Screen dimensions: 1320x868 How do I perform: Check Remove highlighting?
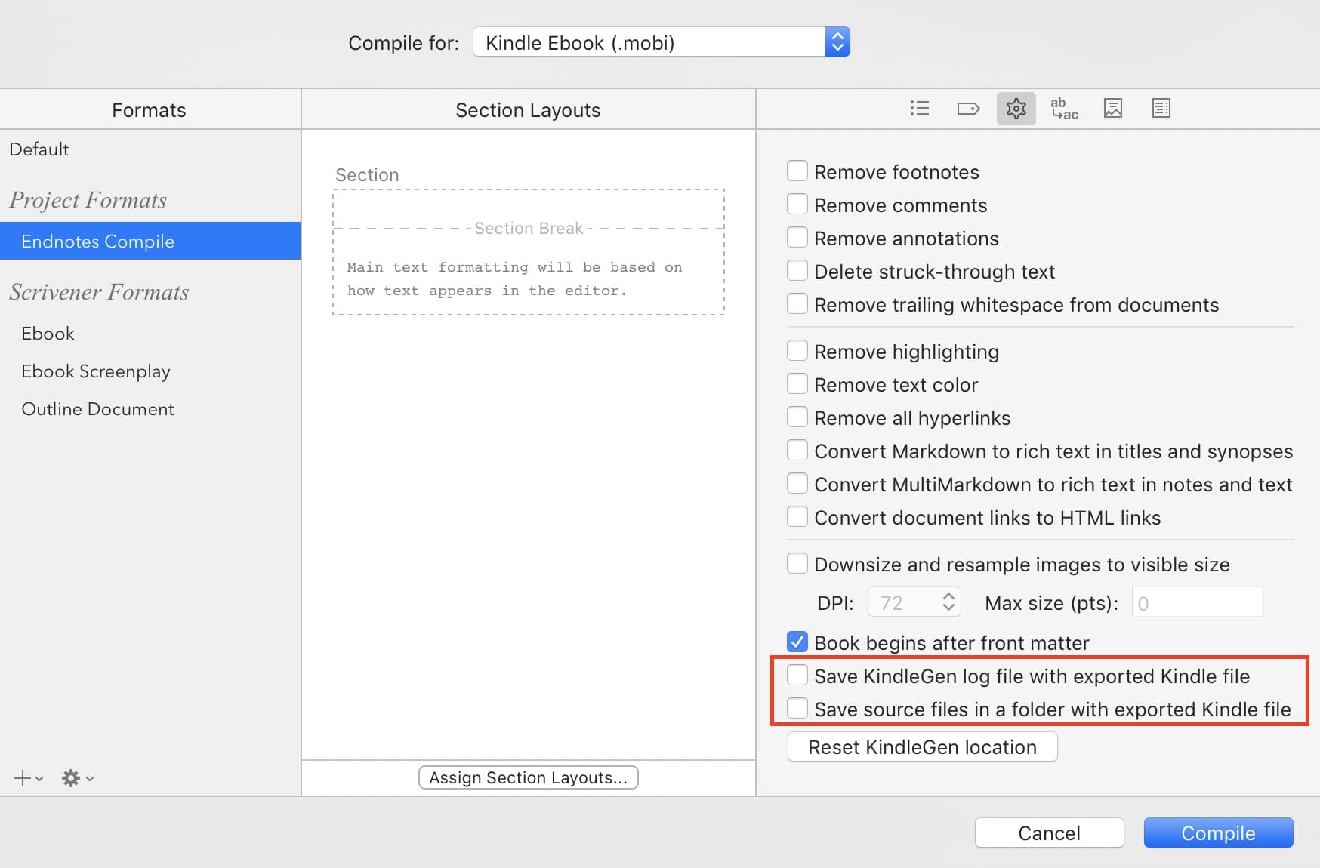(x=797, y=351)
